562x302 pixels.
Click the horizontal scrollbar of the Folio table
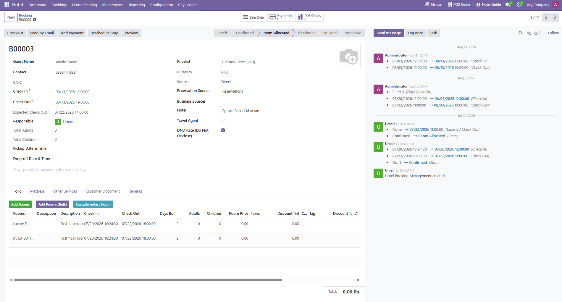[148, 280]
